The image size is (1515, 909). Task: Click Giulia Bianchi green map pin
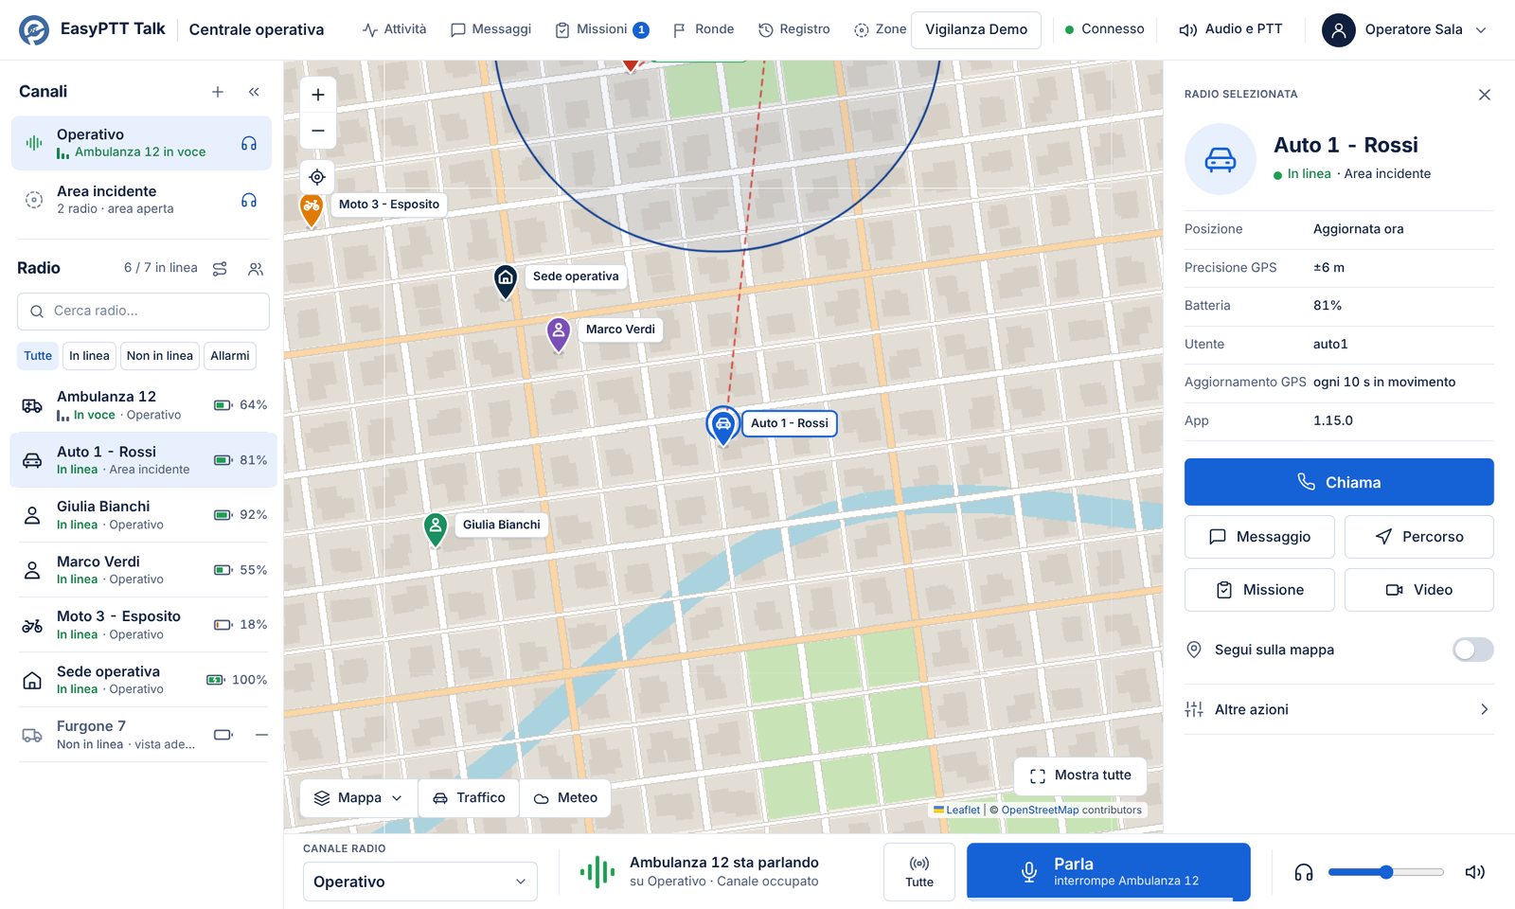[436, 529]
